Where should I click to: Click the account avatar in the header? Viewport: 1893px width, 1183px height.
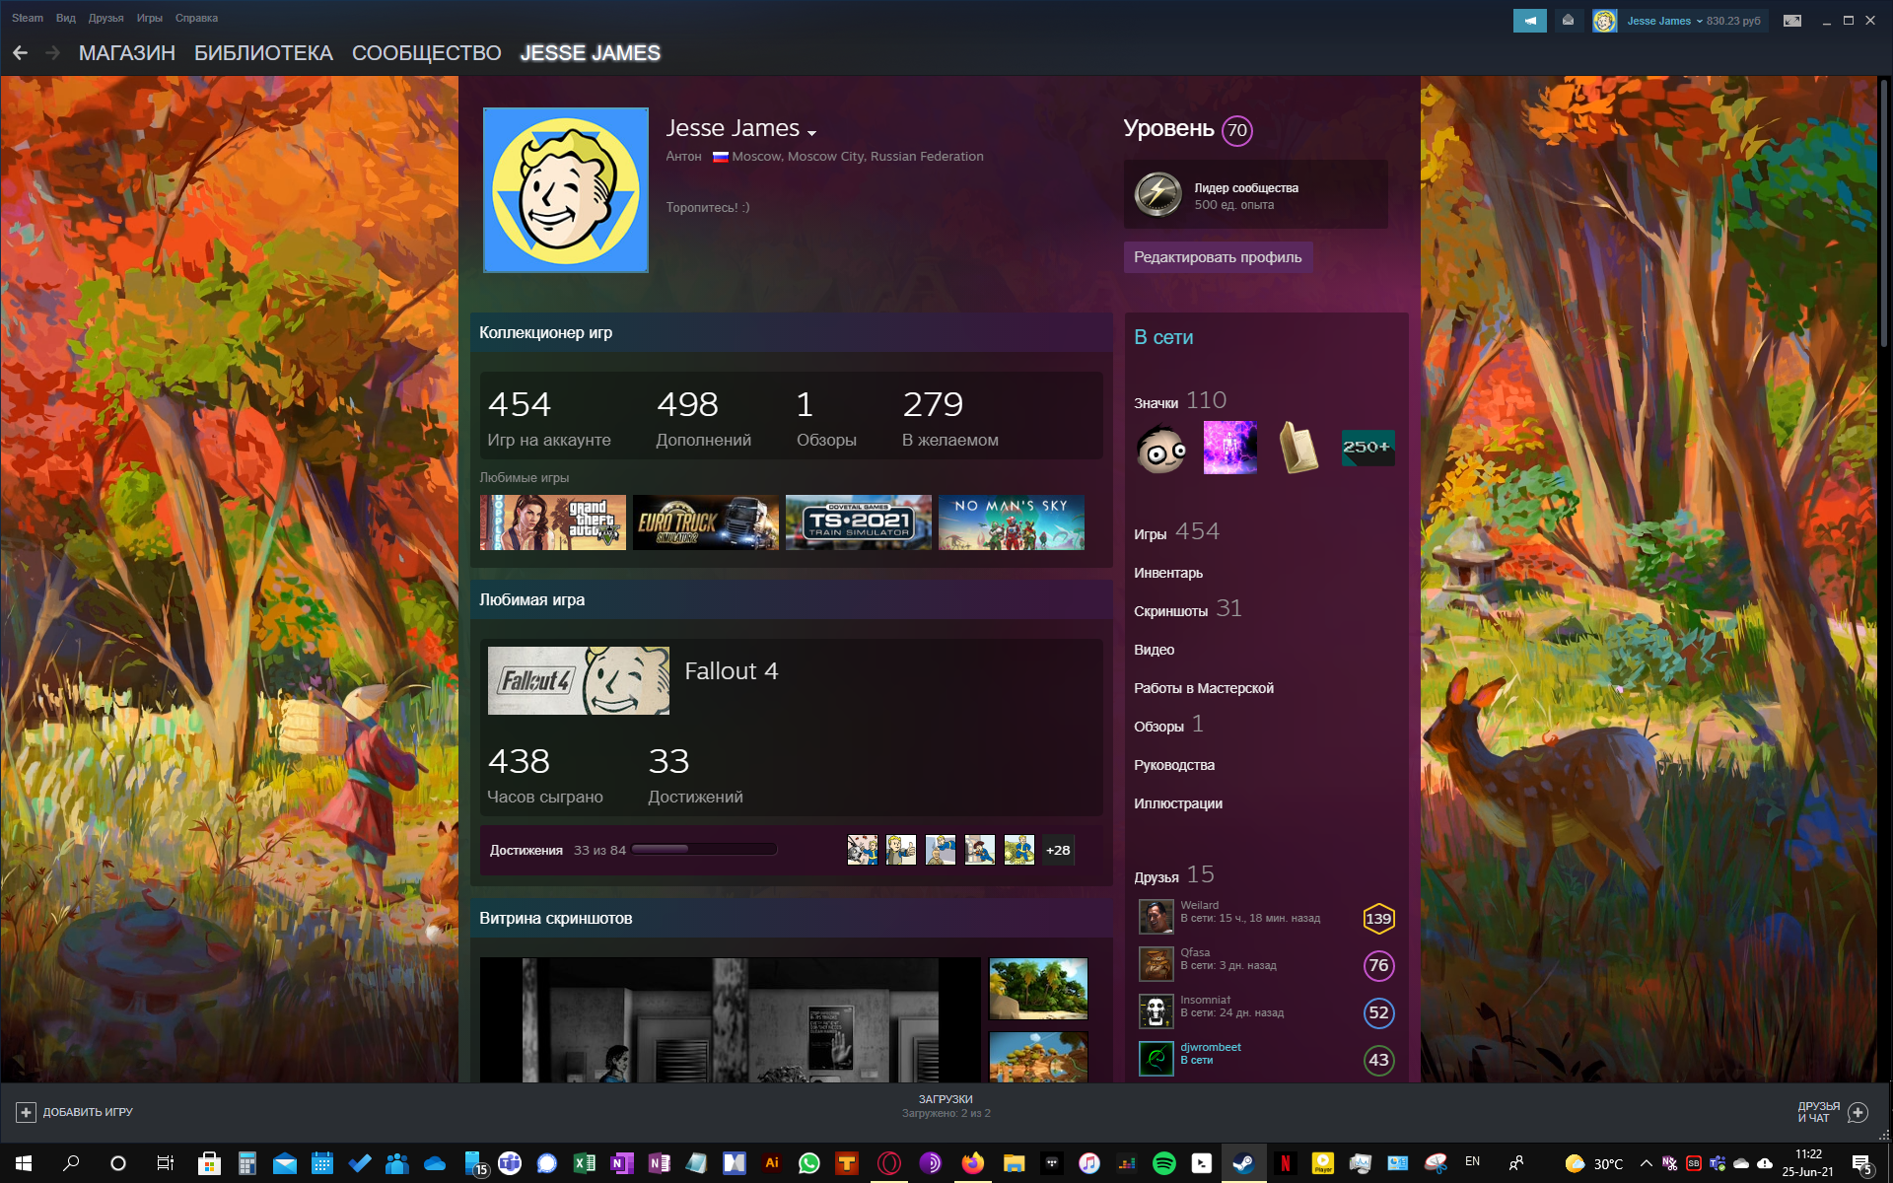click(1604, 20)
